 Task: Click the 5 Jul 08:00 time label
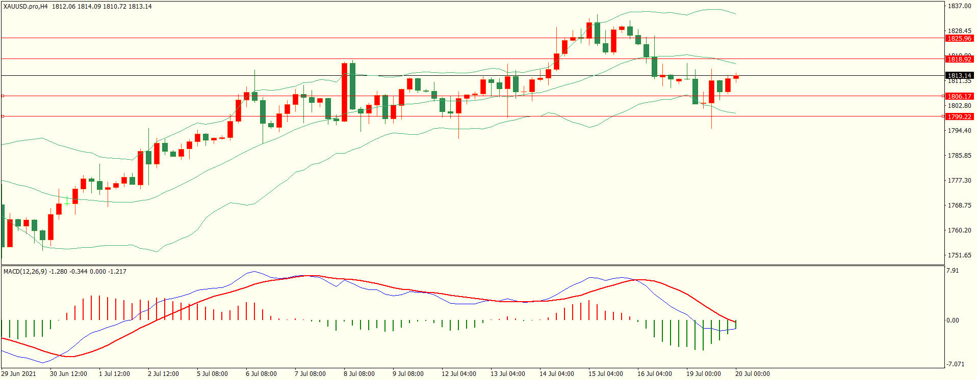[x=212, y=374]
